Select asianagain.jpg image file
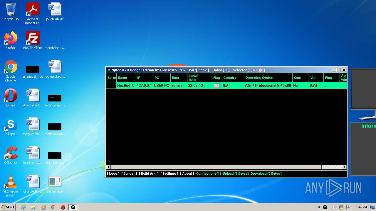This screenshot has width=376, height=211. coord(33,72)
